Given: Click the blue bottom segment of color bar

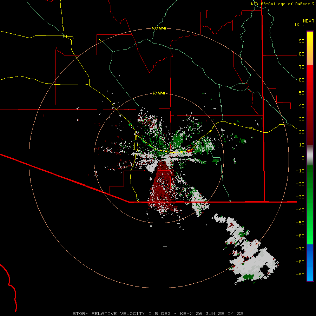Looking at the screenshot, I should tap(310, 263).
